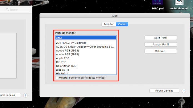Pick Apple RGB profile
This screenshot has height=108, width=193.
pyautogui.click(x=86, y=58)
